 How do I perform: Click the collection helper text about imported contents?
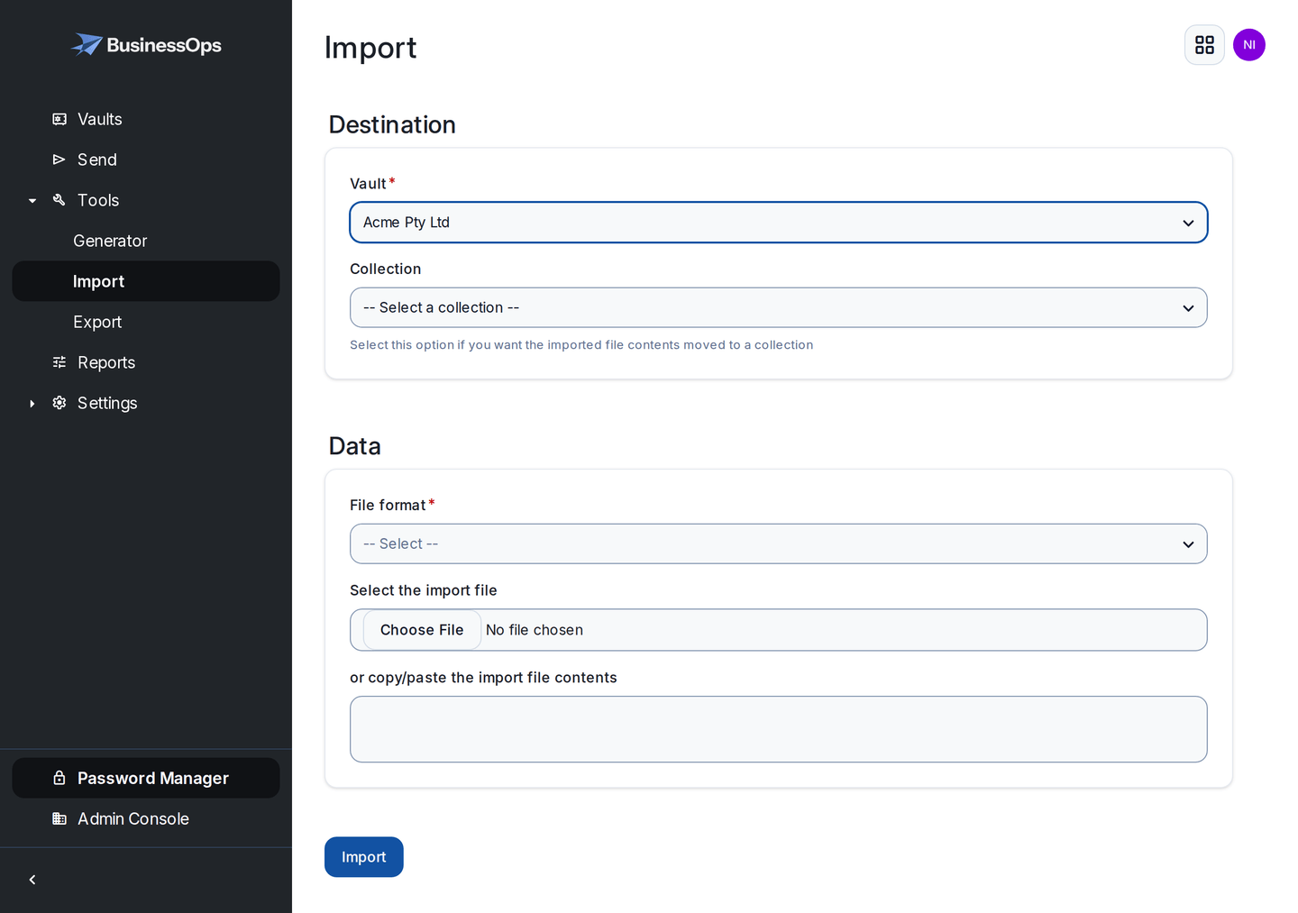(x=581, y=345)
